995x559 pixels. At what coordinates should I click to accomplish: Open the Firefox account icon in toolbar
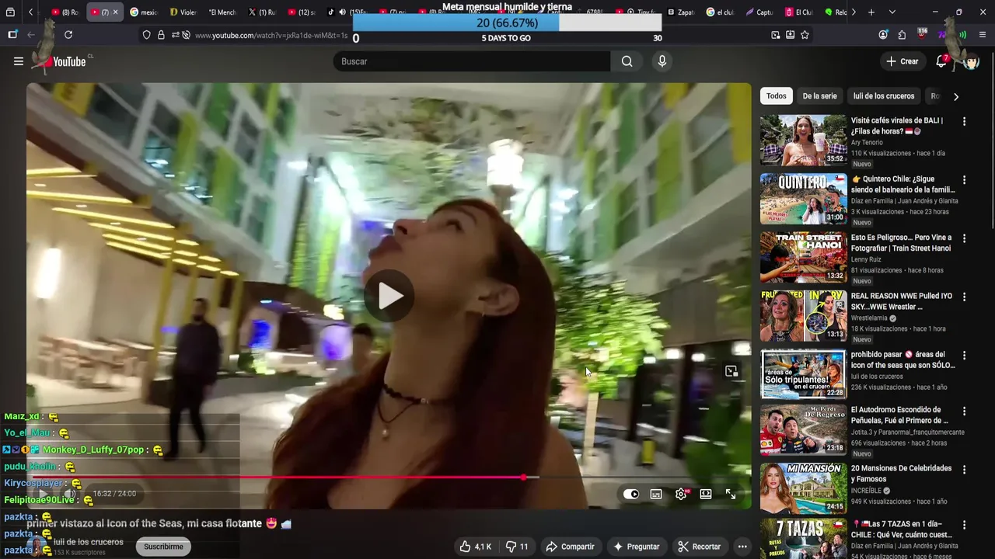pos(883,35)
